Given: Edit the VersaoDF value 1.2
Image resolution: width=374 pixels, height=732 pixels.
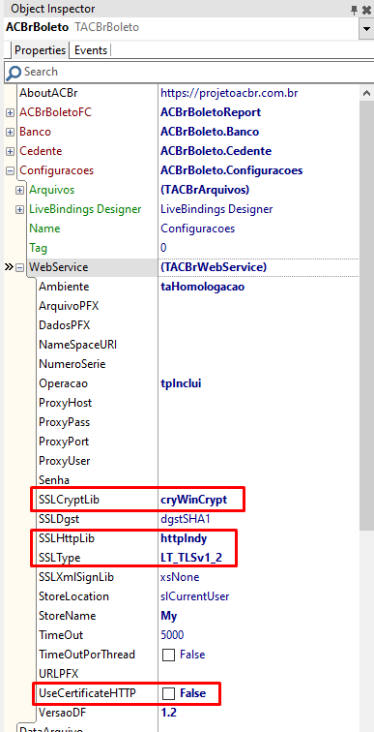Looking at the screenshot, I should click(x=168, y=713).
